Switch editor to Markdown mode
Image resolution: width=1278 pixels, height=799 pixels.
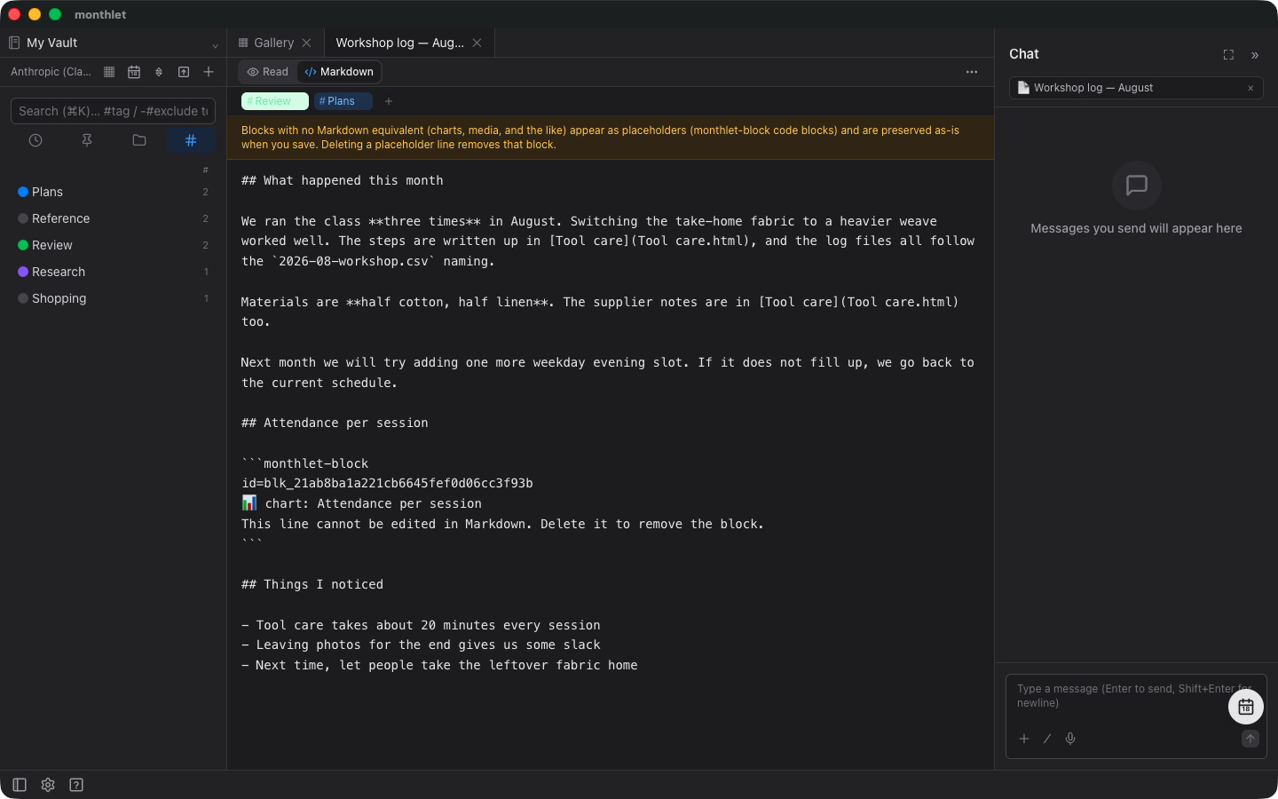(x=339, y=72)
